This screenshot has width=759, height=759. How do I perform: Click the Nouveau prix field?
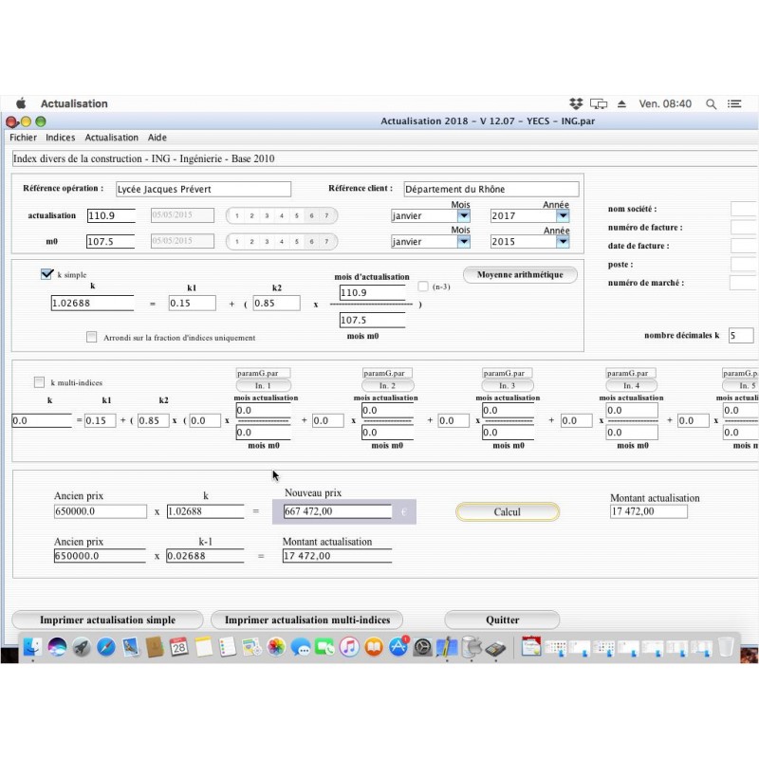click(x=338, y=511)
